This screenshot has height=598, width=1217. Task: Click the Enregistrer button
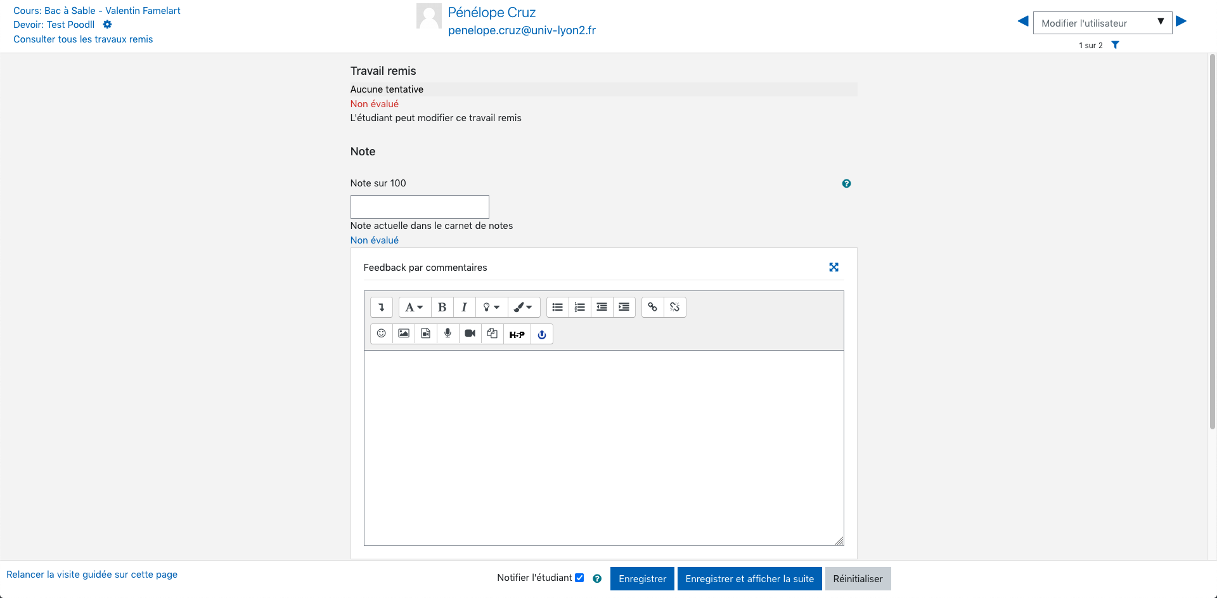pos(642,578)
